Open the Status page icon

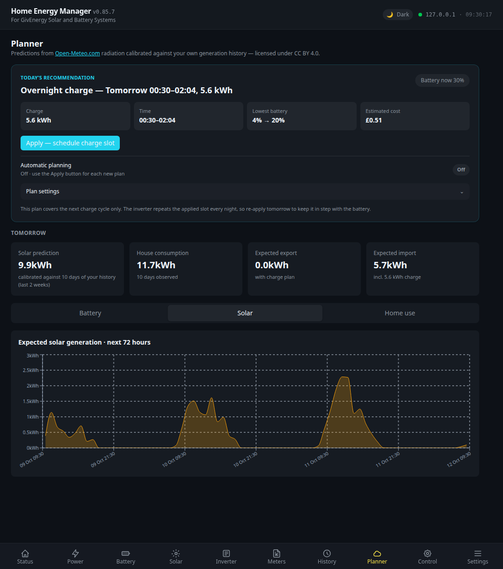pos(25,553)
